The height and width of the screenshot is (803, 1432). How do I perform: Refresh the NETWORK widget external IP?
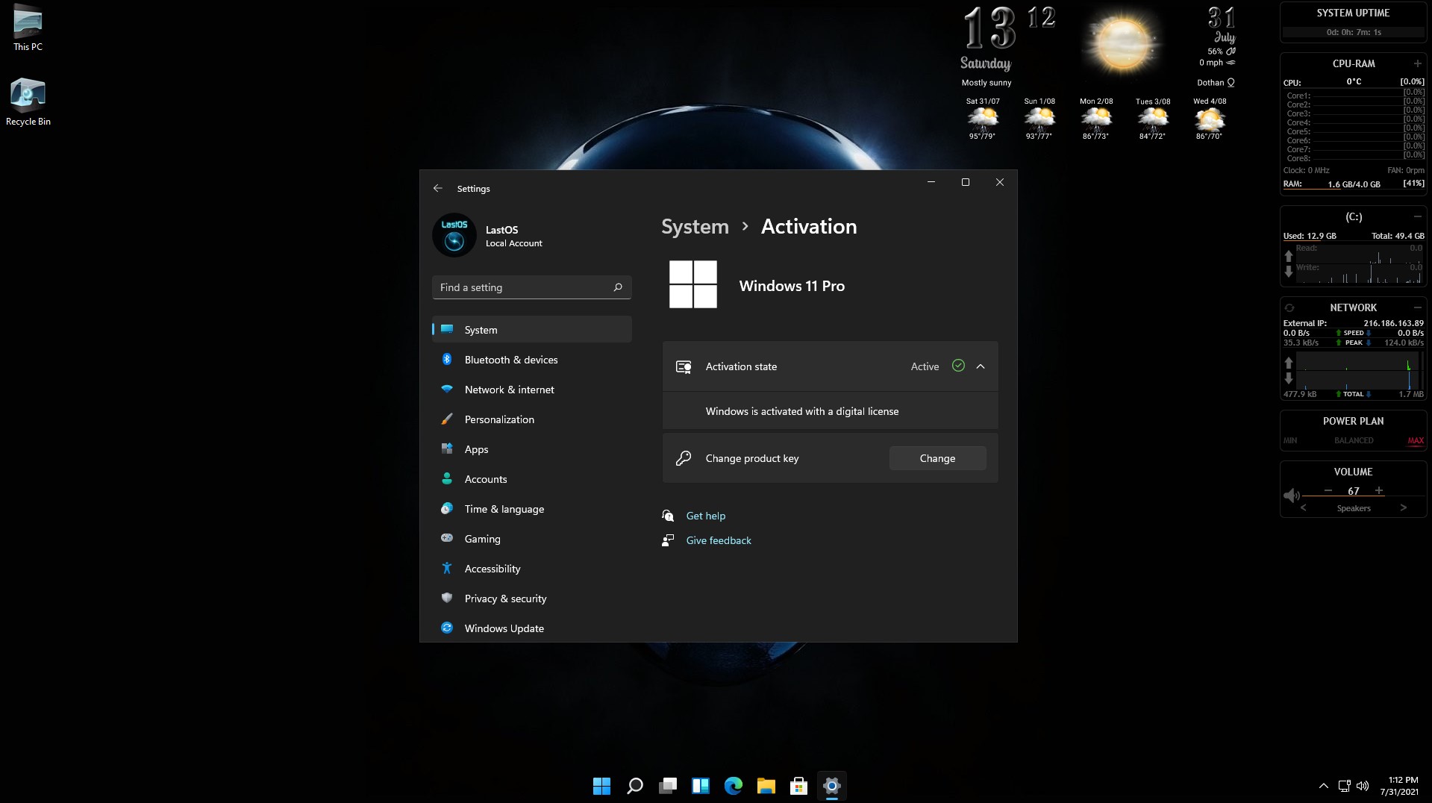click(x=1289, y=307)
